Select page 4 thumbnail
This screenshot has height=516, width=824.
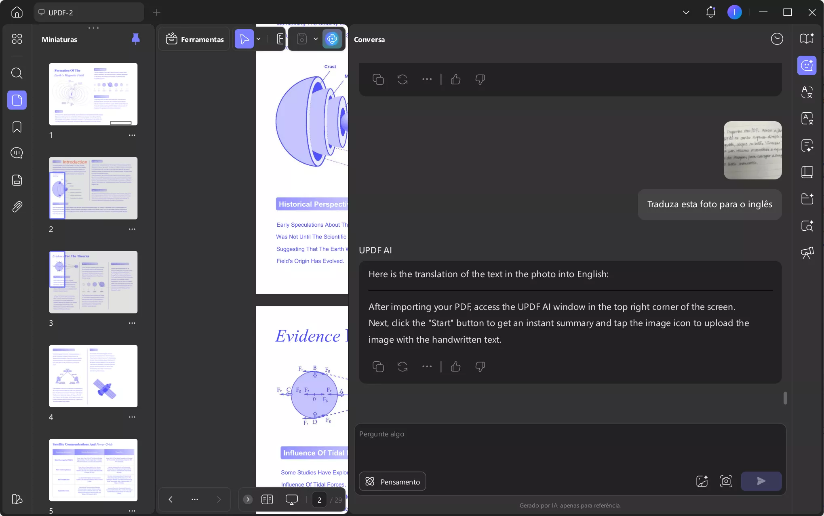pyautogui.click(x=93, y=376)
